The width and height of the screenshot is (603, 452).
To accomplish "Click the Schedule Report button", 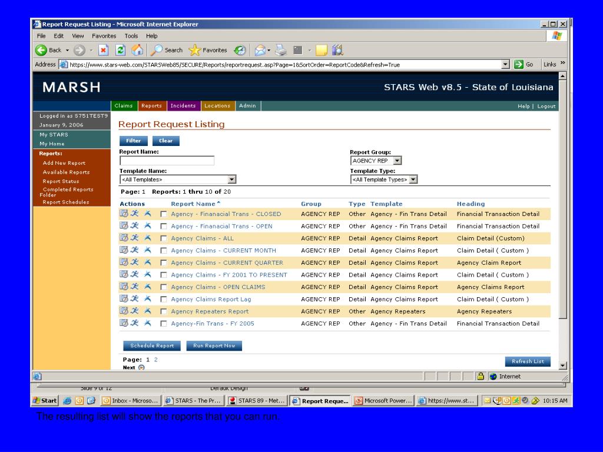I will (153, 345).
